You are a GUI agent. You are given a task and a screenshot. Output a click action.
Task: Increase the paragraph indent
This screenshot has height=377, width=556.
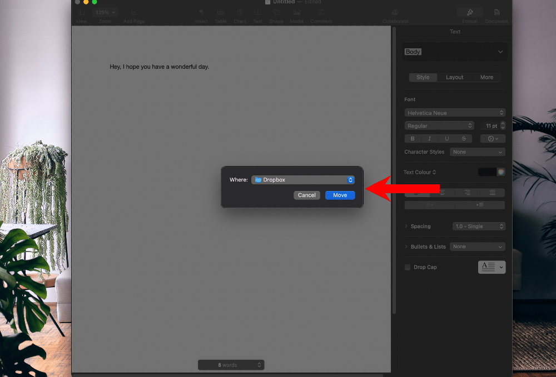tap(480, 205)
